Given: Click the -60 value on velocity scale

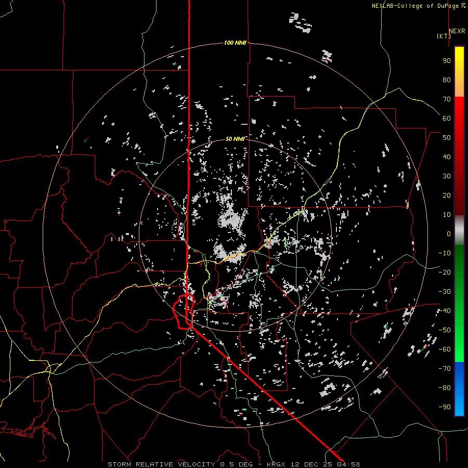Looking at the screenshot, I should click(445, 349).
